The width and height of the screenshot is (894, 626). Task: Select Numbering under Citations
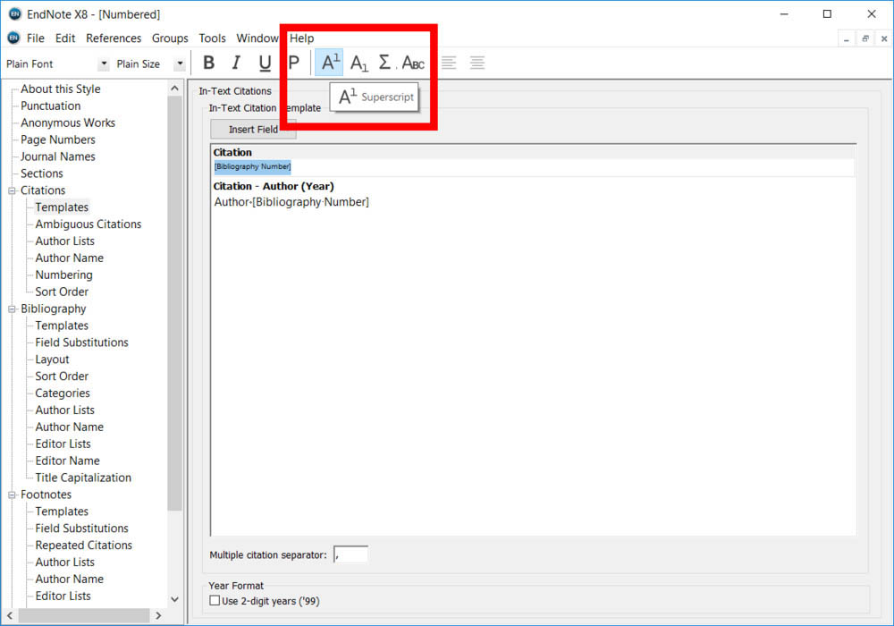pyautogui.click(x=63, y=275)
